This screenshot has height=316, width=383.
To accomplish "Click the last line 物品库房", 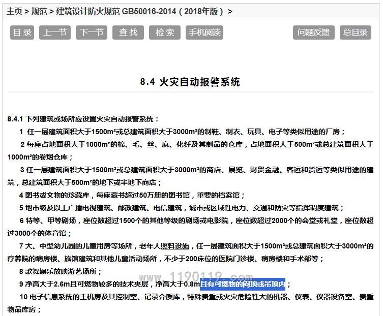I will click(24, 309).
